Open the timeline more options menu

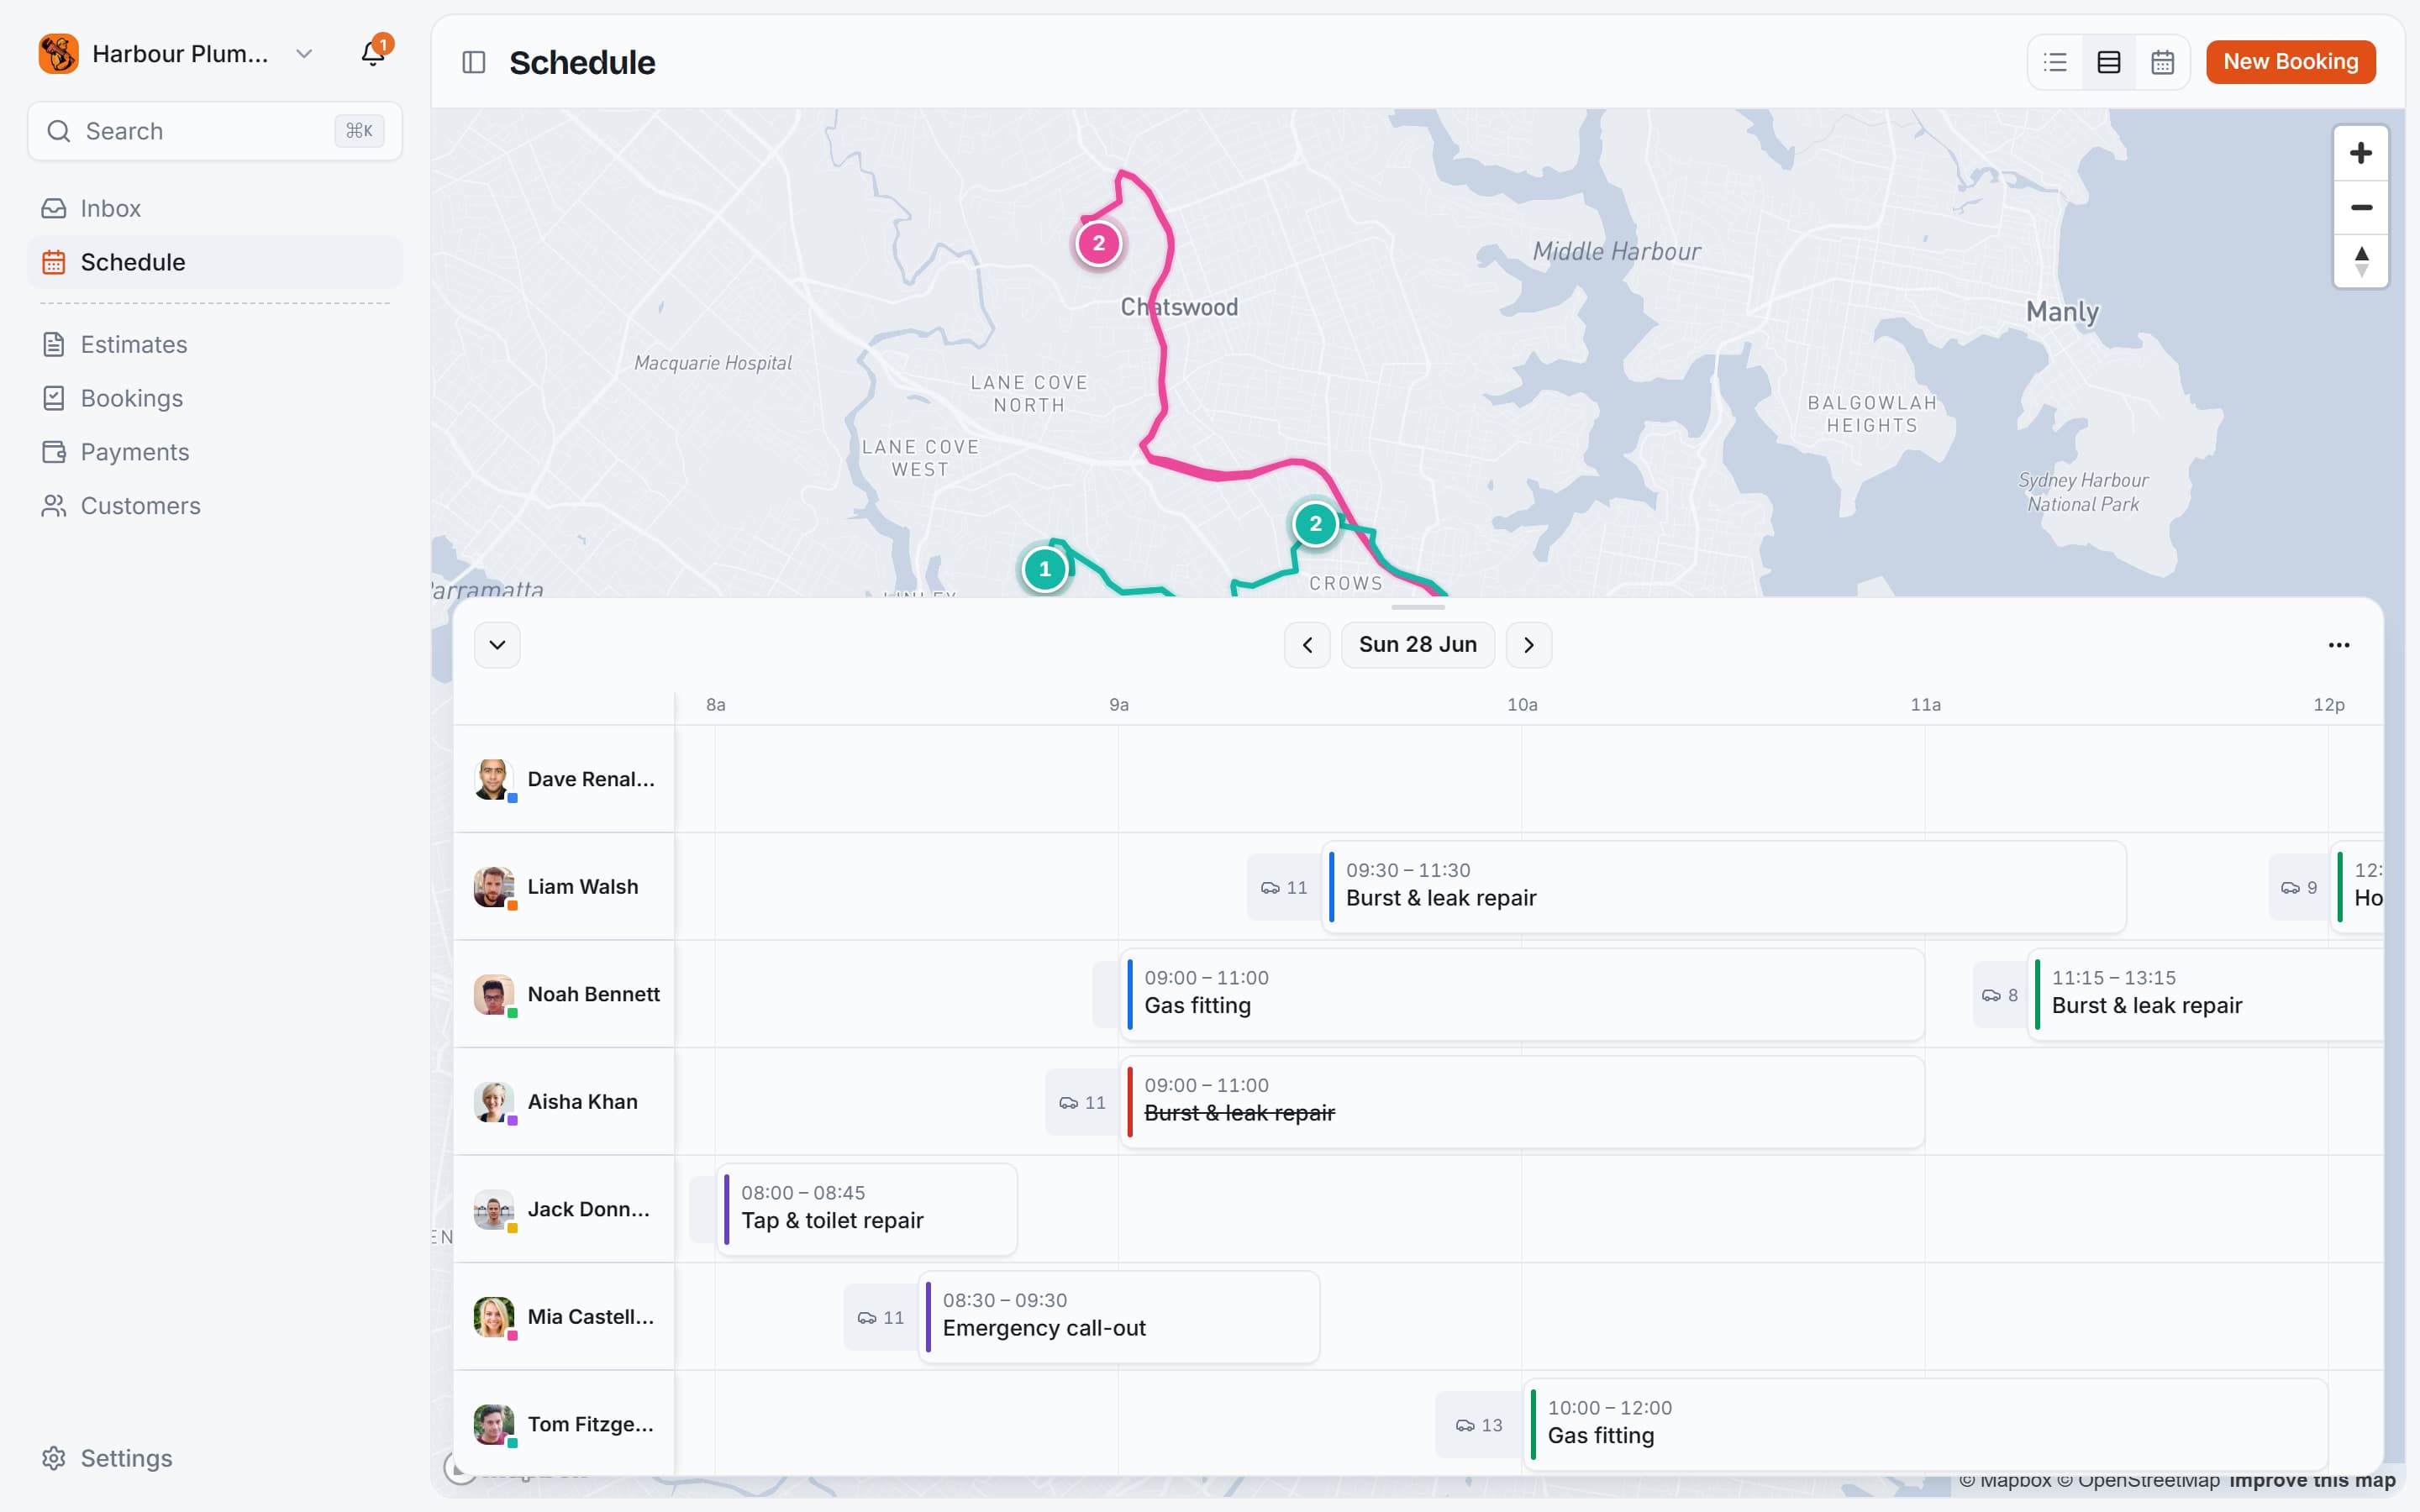(2339, 645)
